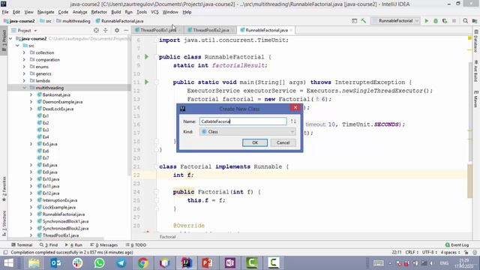Click OK in Create New Class dialog
This screenshot has height=270, width=480.
(x=255, y=142)
